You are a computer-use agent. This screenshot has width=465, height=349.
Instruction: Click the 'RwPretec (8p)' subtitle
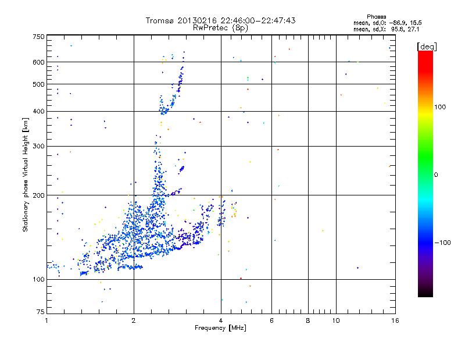[220, 28]
